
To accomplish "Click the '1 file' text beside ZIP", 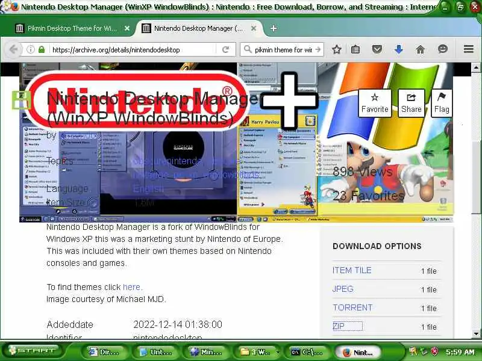I will point(429,327).
